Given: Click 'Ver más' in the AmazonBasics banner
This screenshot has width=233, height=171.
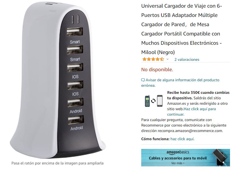Looking at the screenshot, I should click(178, 163).
